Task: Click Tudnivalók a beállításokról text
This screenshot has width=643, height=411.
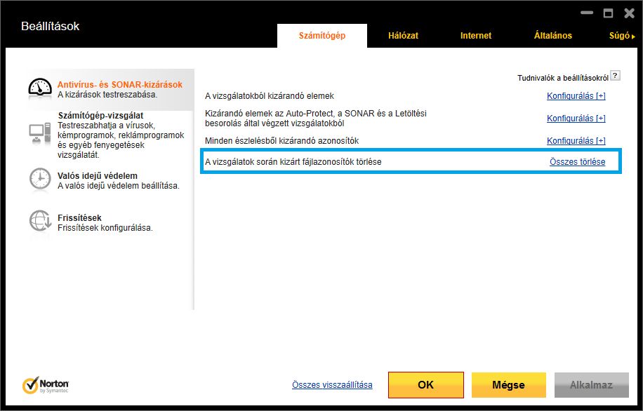Action: coord(563,78)
